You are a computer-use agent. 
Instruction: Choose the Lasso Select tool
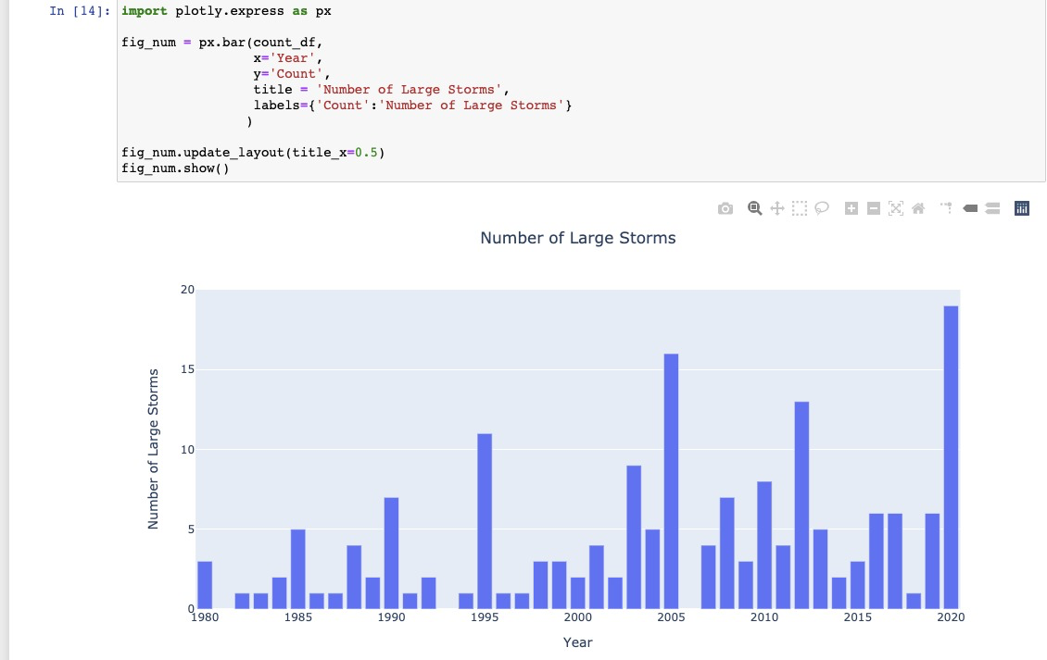click(x=822, y=208)
